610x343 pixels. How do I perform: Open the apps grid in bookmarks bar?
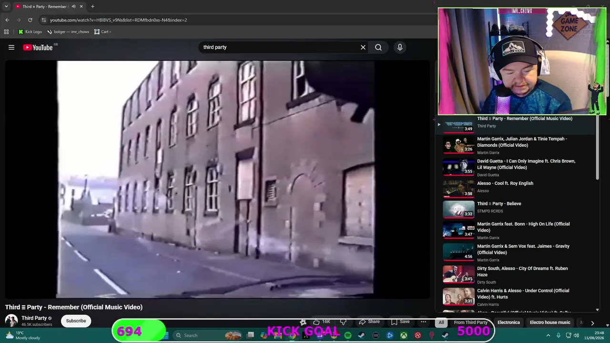tap(6, 32)
